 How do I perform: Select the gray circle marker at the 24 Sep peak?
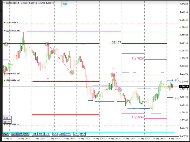click(113, 75)
